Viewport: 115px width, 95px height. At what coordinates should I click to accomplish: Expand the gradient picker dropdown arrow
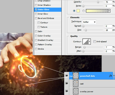coord(109,11)
